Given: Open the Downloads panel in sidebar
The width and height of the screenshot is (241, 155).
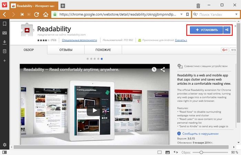Looking at the screenshot, I should coord(4,42).
